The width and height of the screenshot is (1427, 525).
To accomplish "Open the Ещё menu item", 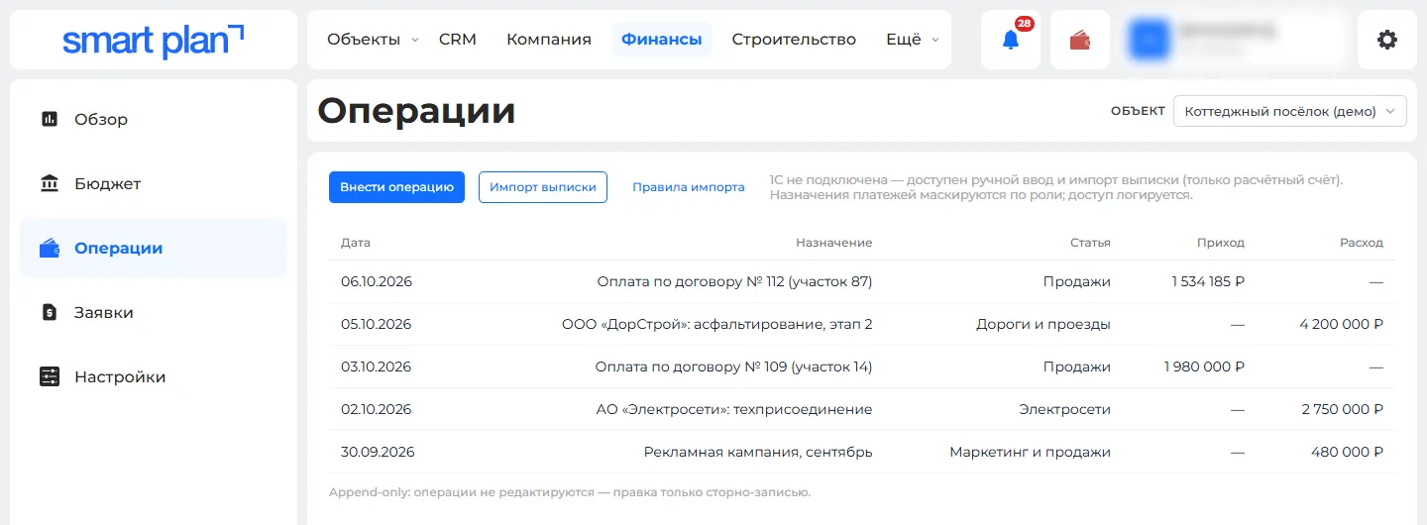I will coord(904,40).
